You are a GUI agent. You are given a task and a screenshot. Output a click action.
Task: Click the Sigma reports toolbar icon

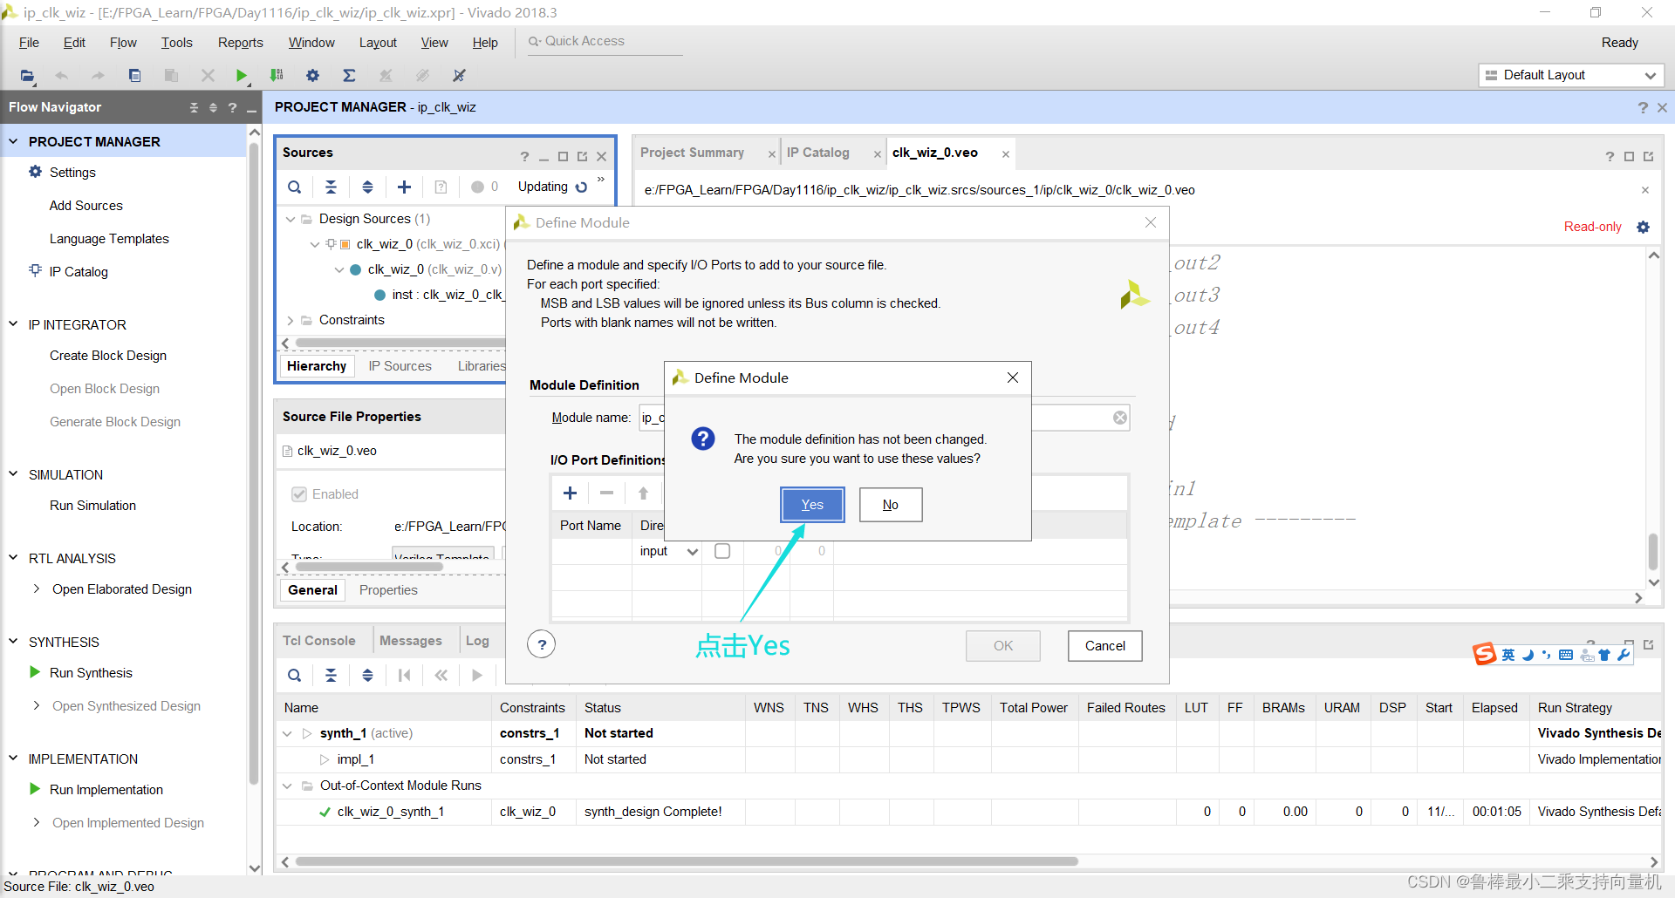tap(349, 76)
